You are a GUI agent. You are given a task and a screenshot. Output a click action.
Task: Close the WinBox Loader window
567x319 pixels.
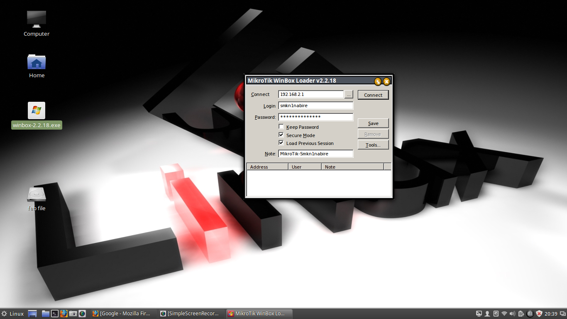coord(386,81)
